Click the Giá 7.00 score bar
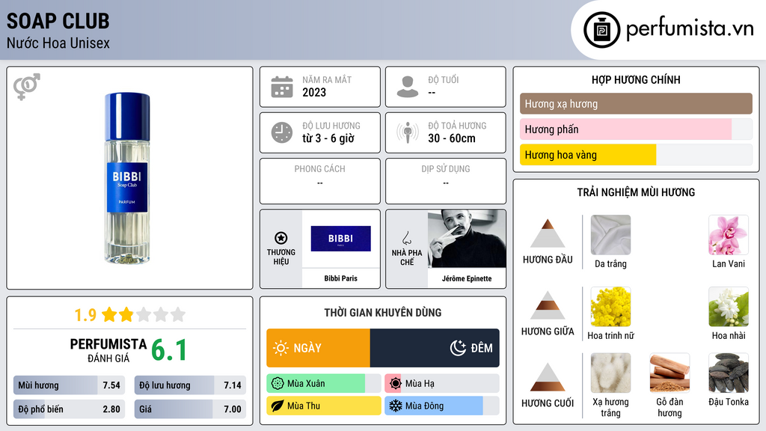The width and height of the screenshot is (766, 431). 190,409
